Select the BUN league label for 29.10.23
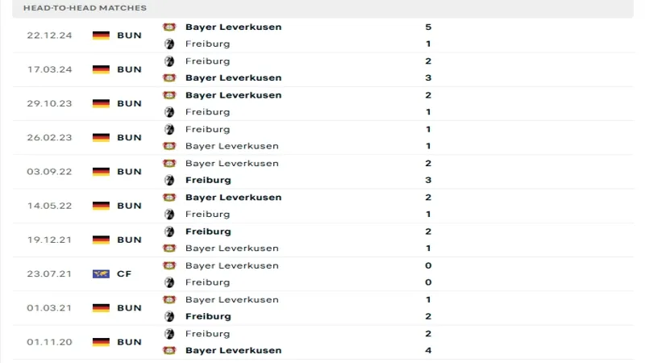Image resolution: width=645 pixels, height=363 pixels. point(130,104)
